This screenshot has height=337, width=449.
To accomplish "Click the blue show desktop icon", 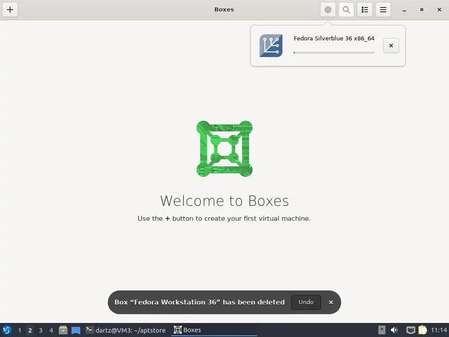I will [x=75, y=330].
